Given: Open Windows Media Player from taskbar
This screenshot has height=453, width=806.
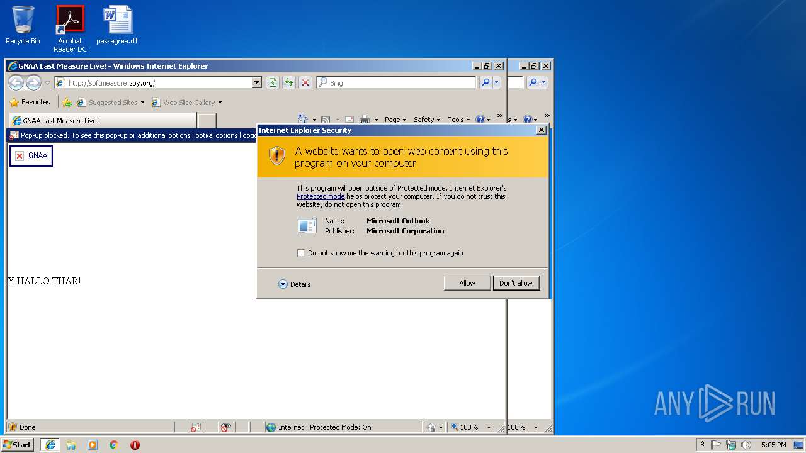Looking at the screenshot, I should [93, 445].
